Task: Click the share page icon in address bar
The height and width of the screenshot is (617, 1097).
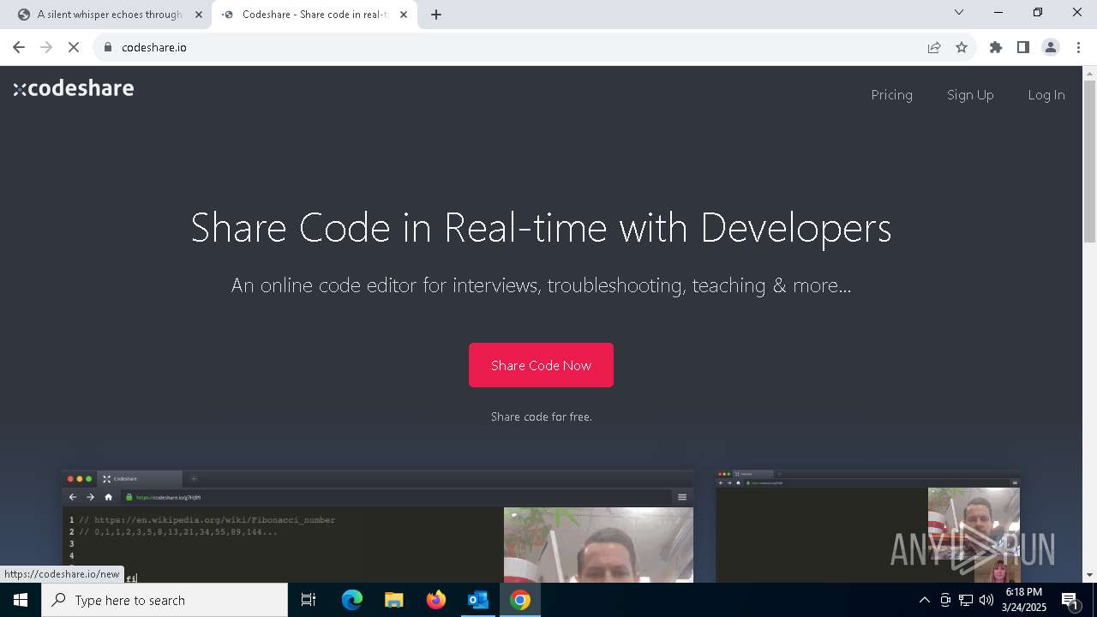Action: (x=934, y=47)
